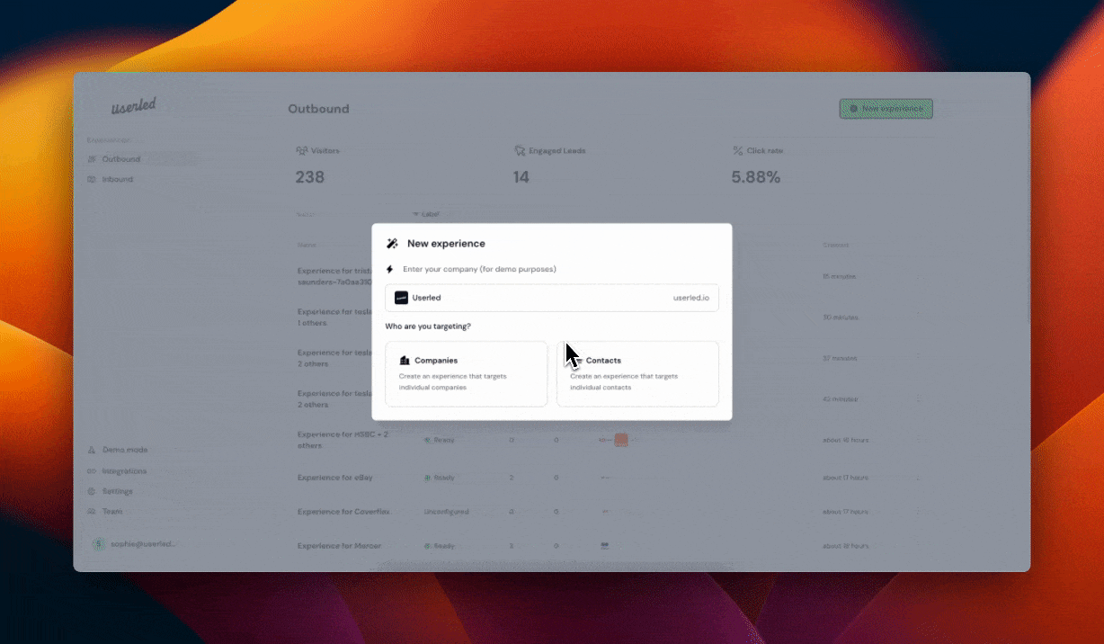Click the Click rate percent icon
This screenshot has width=1104, height=644.
tap(738, 150)
